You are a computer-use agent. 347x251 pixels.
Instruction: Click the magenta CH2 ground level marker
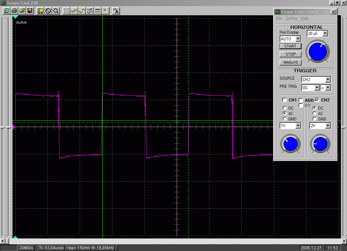pos(14,127)
